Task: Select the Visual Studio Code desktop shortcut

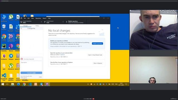Action: click(4, 77)
